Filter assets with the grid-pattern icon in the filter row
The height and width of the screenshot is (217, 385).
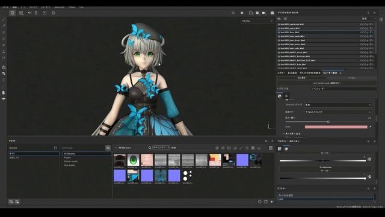(x=253, y=148)
